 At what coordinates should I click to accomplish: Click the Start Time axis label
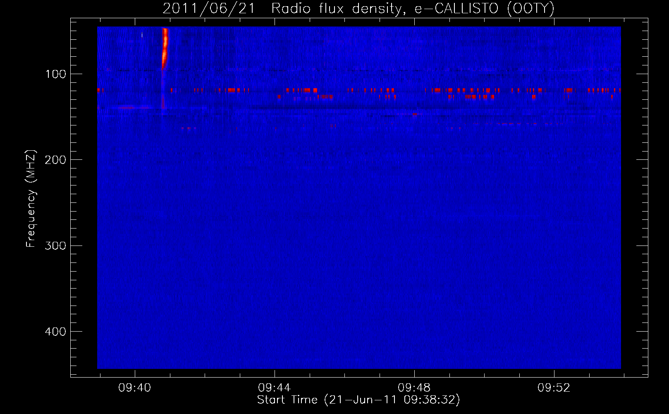coord(358,400)
